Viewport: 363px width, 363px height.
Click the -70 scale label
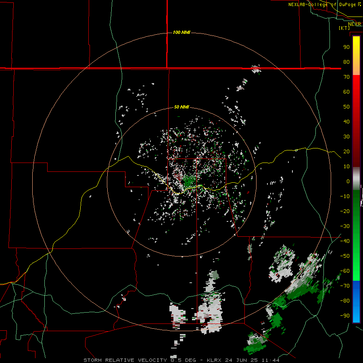345,286
